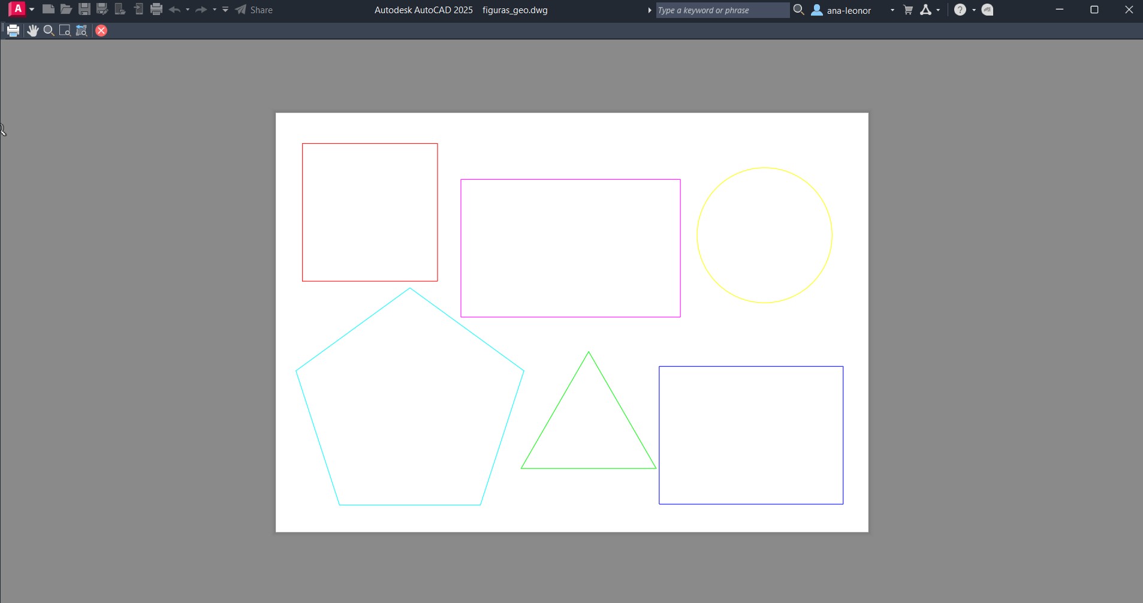This screenshot has width=1143, height=603.
Task: Select the Pan hand tool
Action: 32,31
